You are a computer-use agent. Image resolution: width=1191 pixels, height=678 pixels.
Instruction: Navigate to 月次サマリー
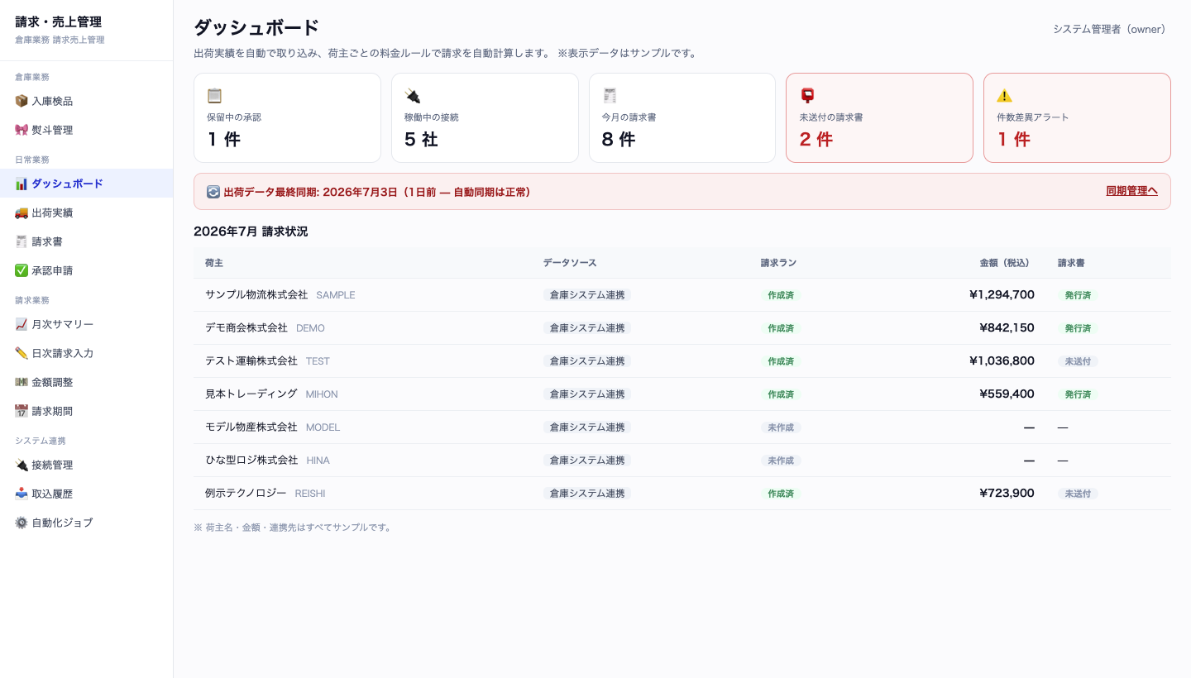click(87, 324)
